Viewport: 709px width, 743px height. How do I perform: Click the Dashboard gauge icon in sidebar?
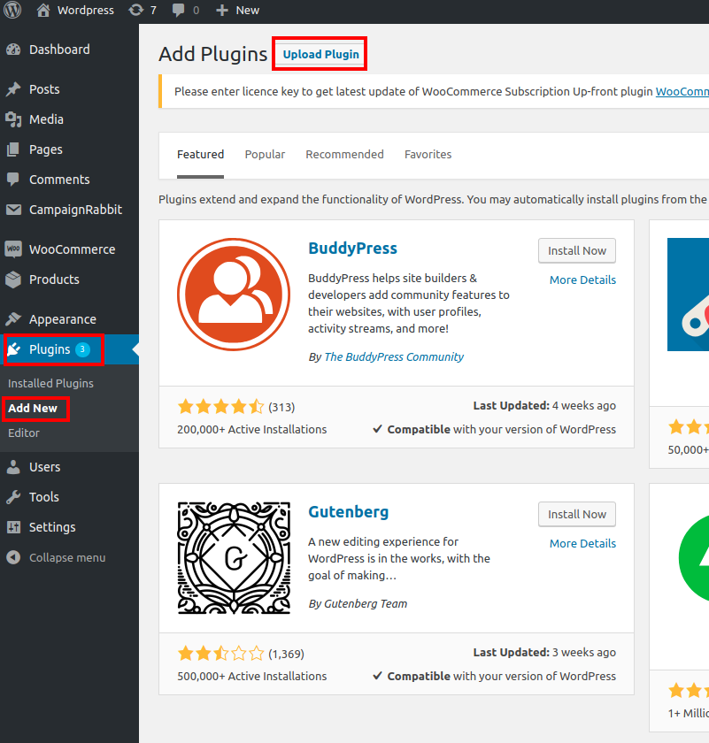point(14,50)
